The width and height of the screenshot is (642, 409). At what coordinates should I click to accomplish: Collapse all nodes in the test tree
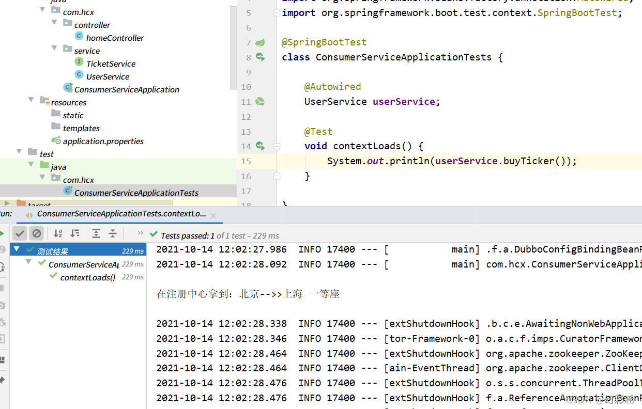(x=113, y=233)
